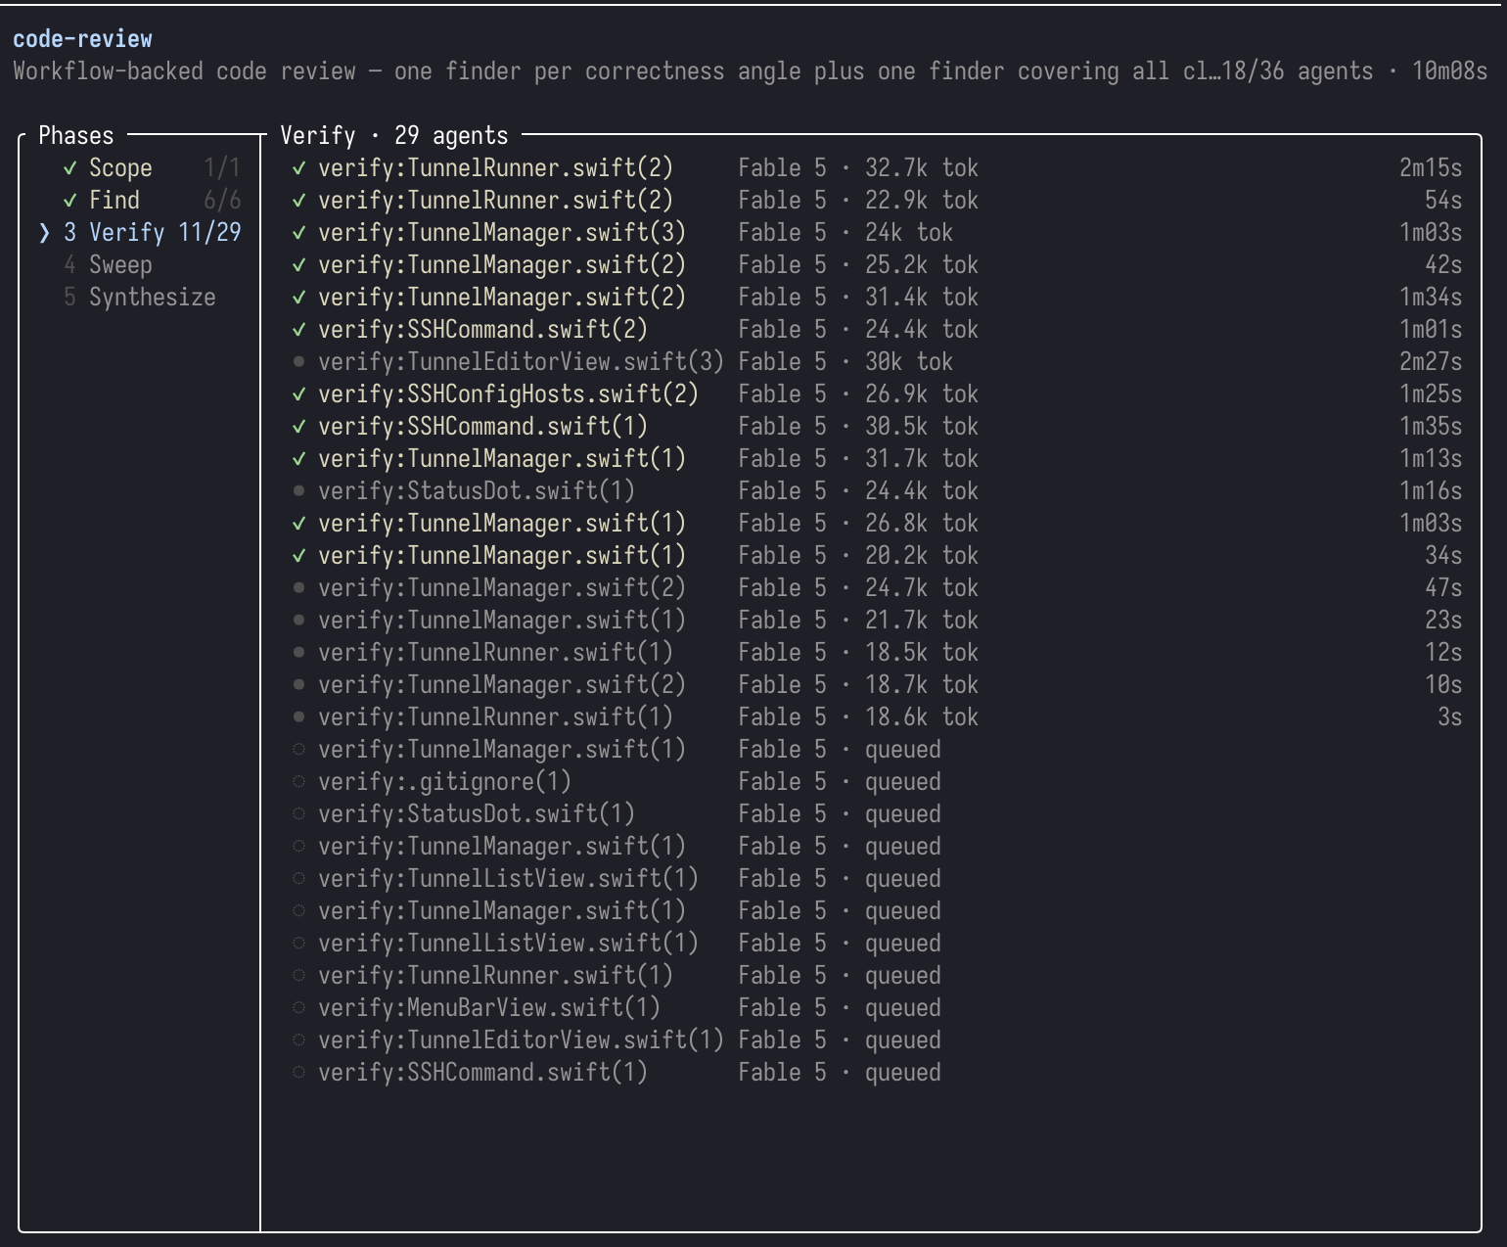Click the checkmark on the 22.9k tok TunnelRunner row
This screenshot has height=1247, width=1507.
[x=299, y=201]
